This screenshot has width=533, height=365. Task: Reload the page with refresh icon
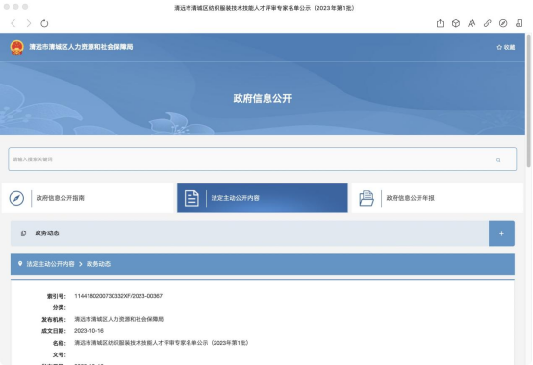point(44,23)
